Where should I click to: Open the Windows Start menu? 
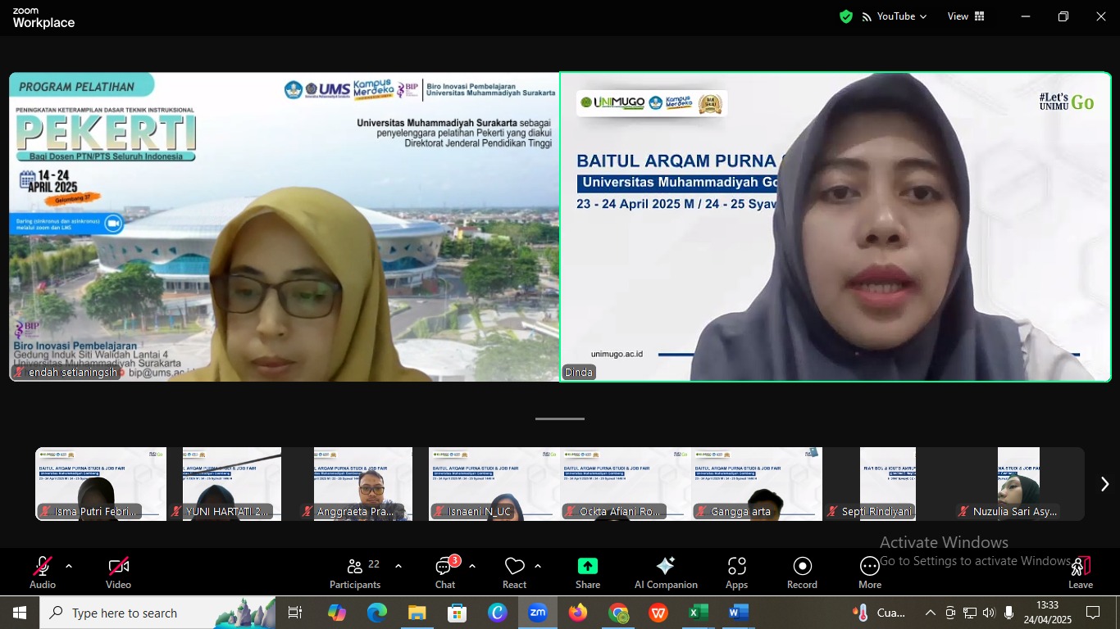tap(20, 613)
